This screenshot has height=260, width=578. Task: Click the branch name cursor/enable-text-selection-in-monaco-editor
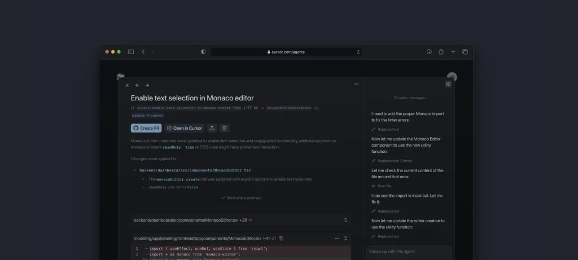coord(189,108)
